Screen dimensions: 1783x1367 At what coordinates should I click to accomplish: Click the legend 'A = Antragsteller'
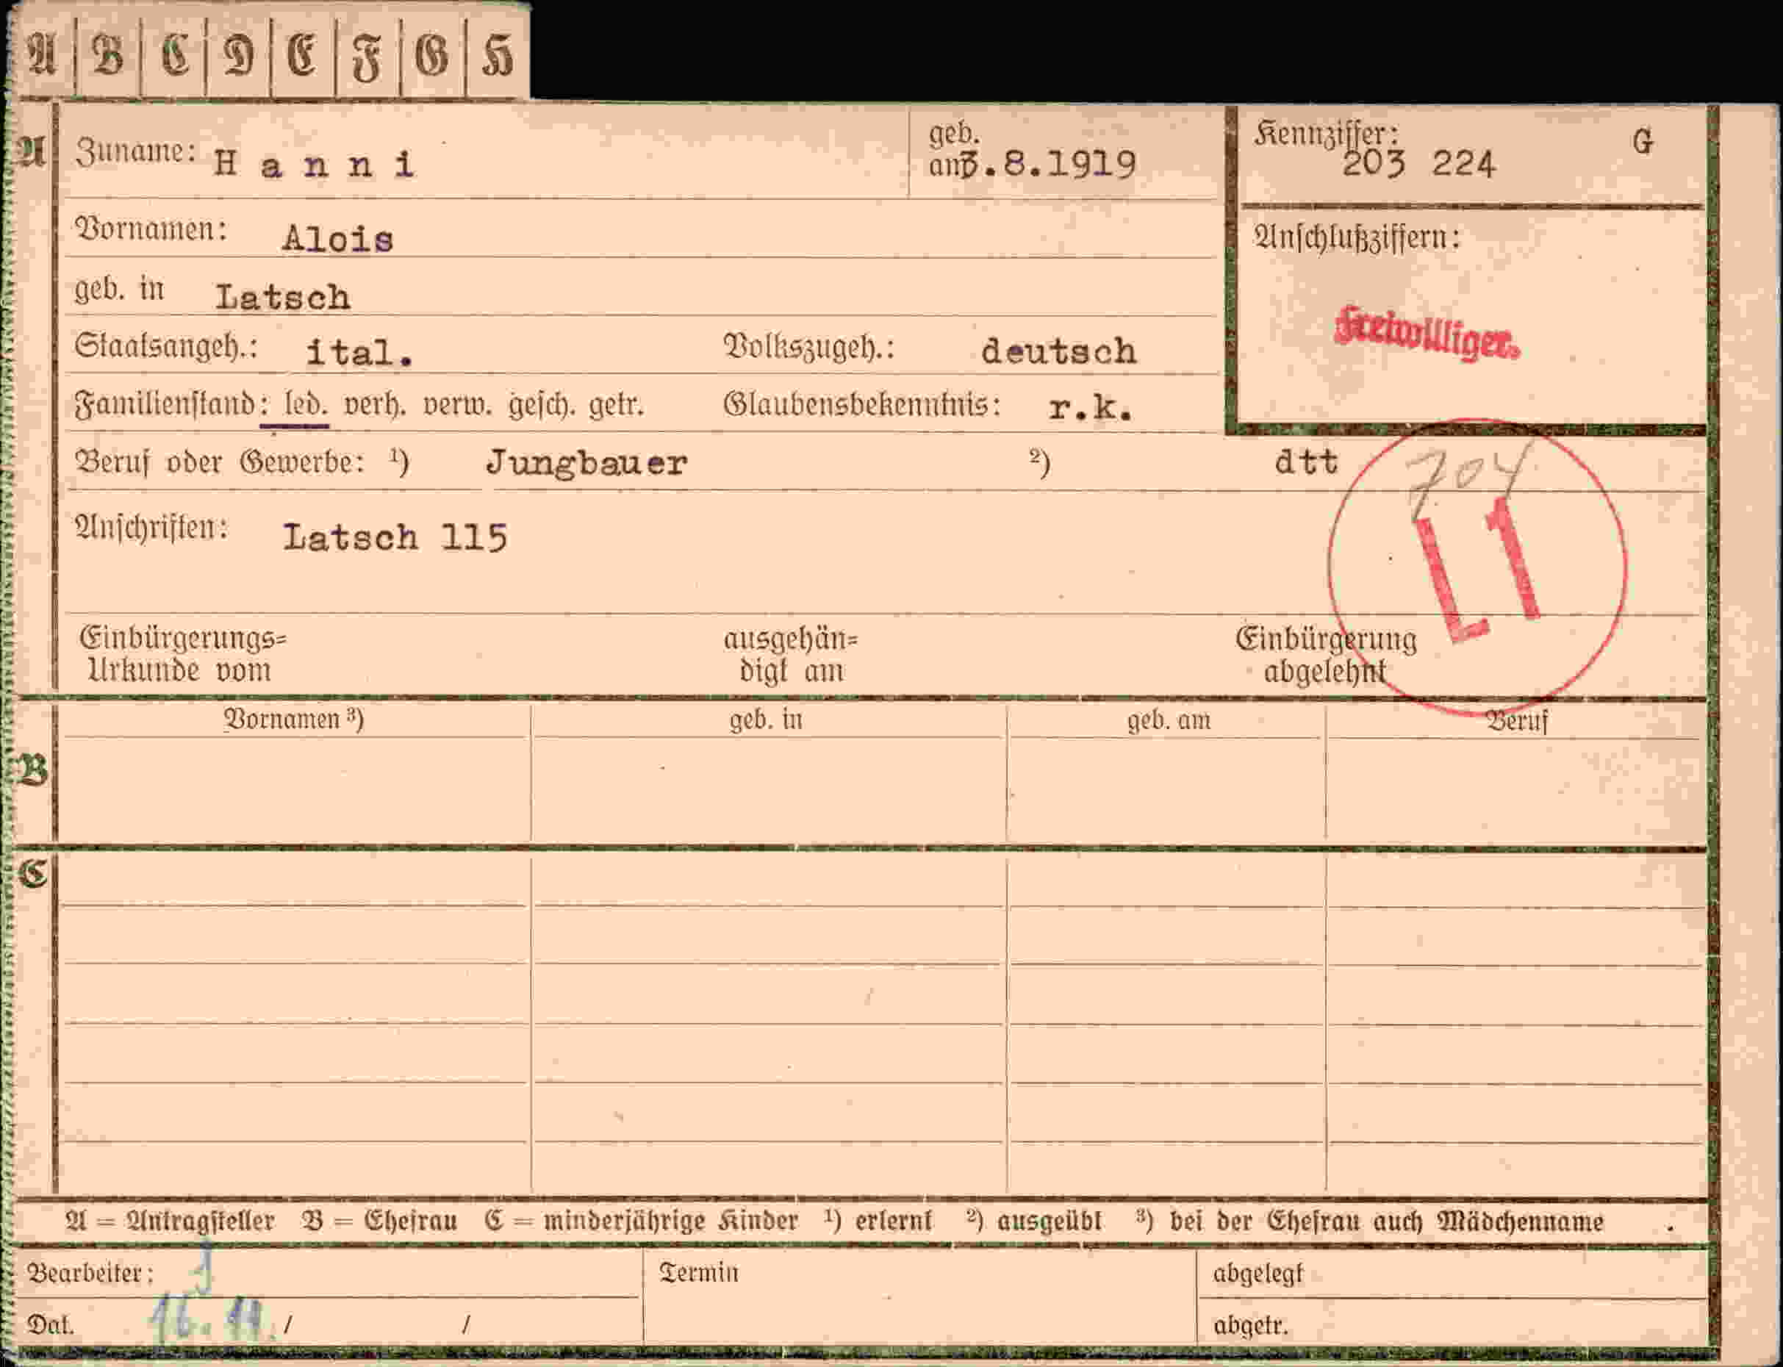(170, 1221)
